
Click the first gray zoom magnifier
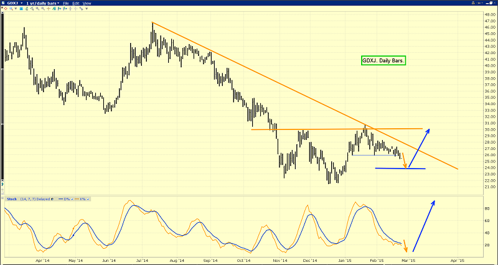pyautogui.click(x=37, y=9)
